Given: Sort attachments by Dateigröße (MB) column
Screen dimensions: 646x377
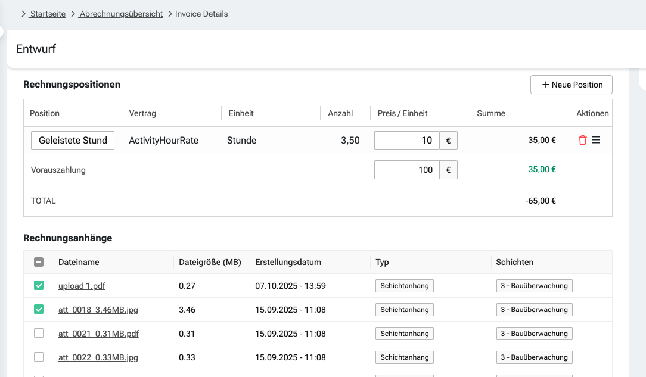Looking at the screenshot, I should coord(210,262).
